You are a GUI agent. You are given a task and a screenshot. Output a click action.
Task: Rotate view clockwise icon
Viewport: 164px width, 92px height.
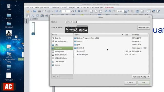(x=106, y=11)
